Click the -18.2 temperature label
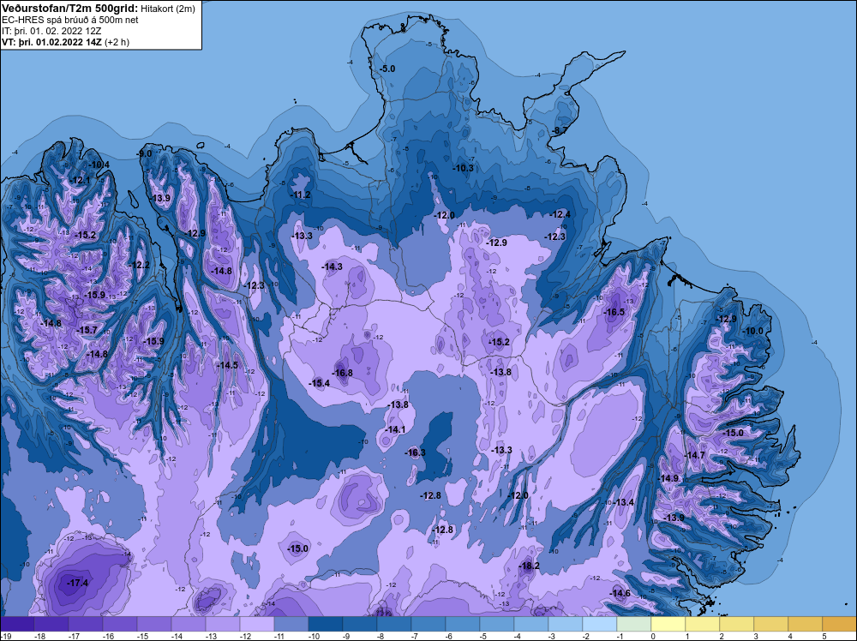857x641 pixels. 529,566
